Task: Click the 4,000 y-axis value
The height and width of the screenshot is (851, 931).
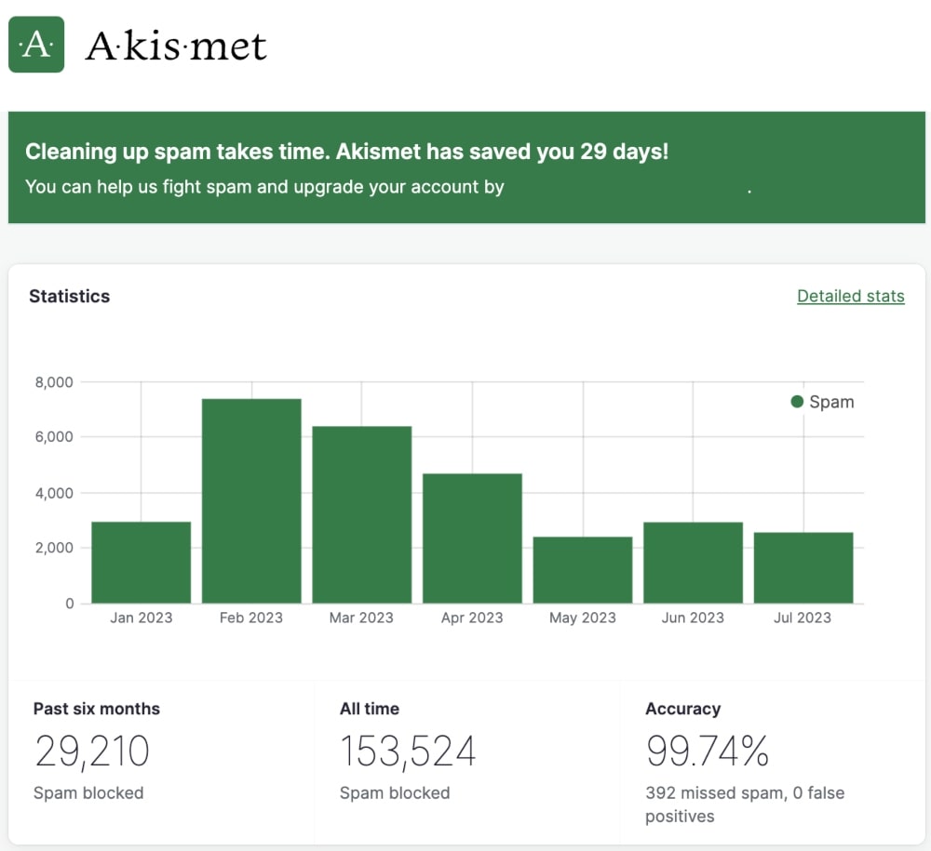Action: [54, 494]
